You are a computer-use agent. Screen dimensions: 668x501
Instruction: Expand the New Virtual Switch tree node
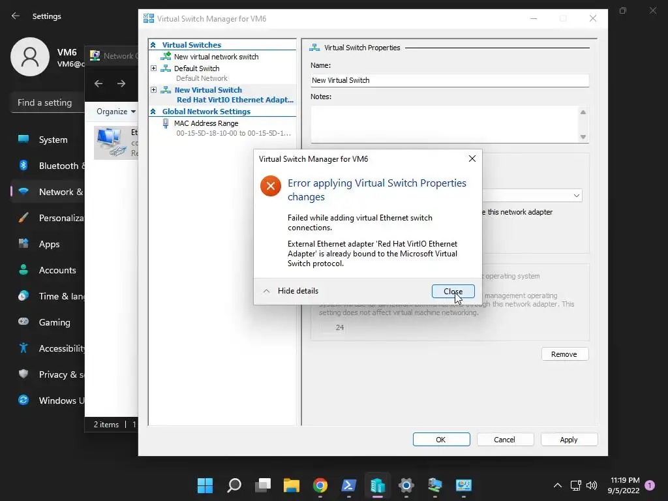coord(153,90)
